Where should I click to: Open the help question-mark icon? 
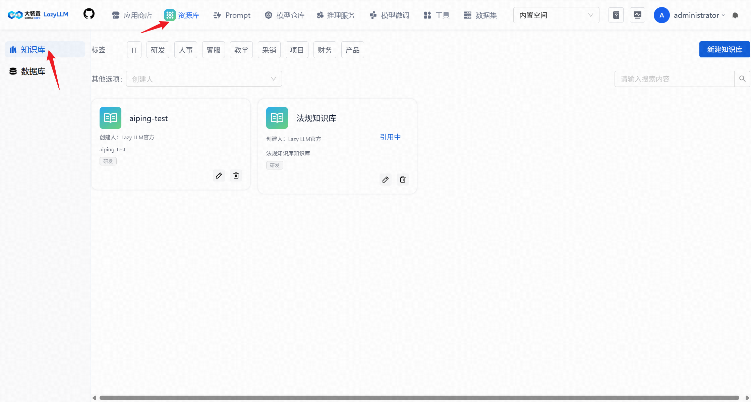coord(616,15)
